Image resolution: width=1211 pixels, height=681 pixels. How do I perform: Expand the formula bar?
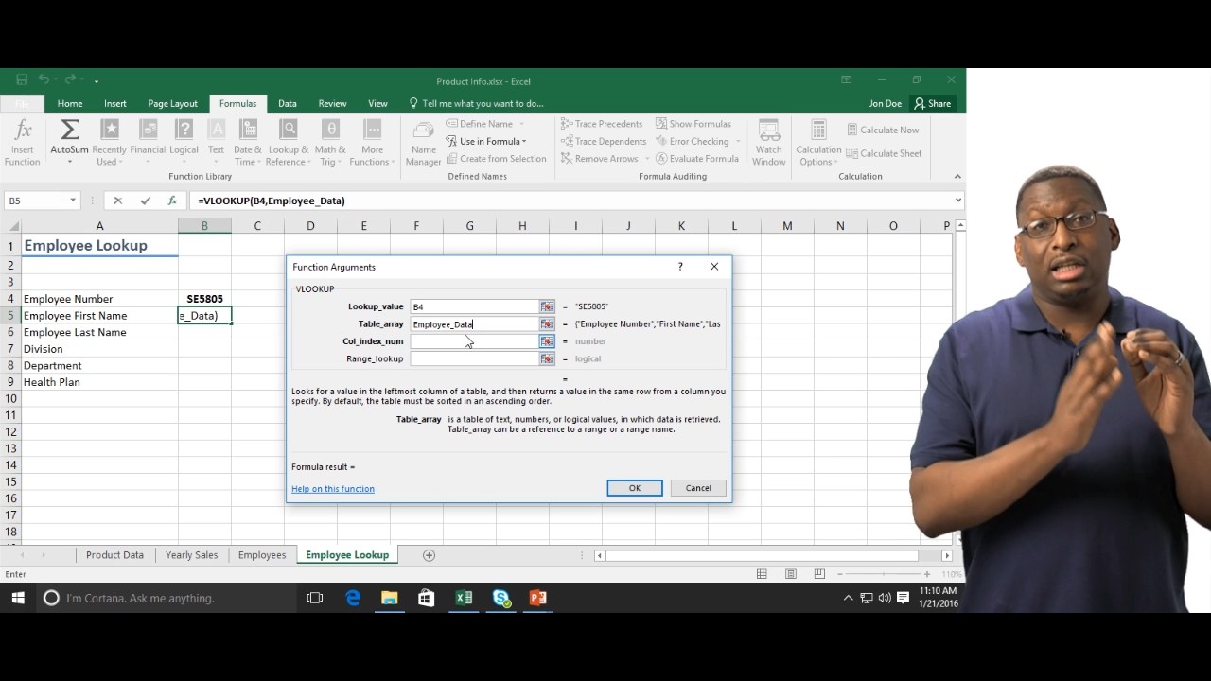(957, 201)
